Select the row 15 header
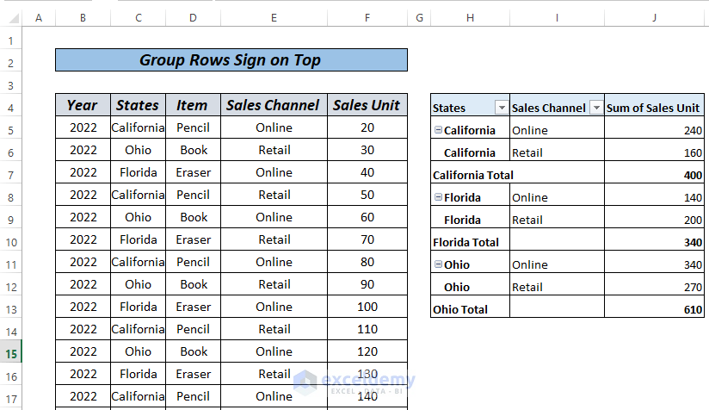 click(11, 351)
